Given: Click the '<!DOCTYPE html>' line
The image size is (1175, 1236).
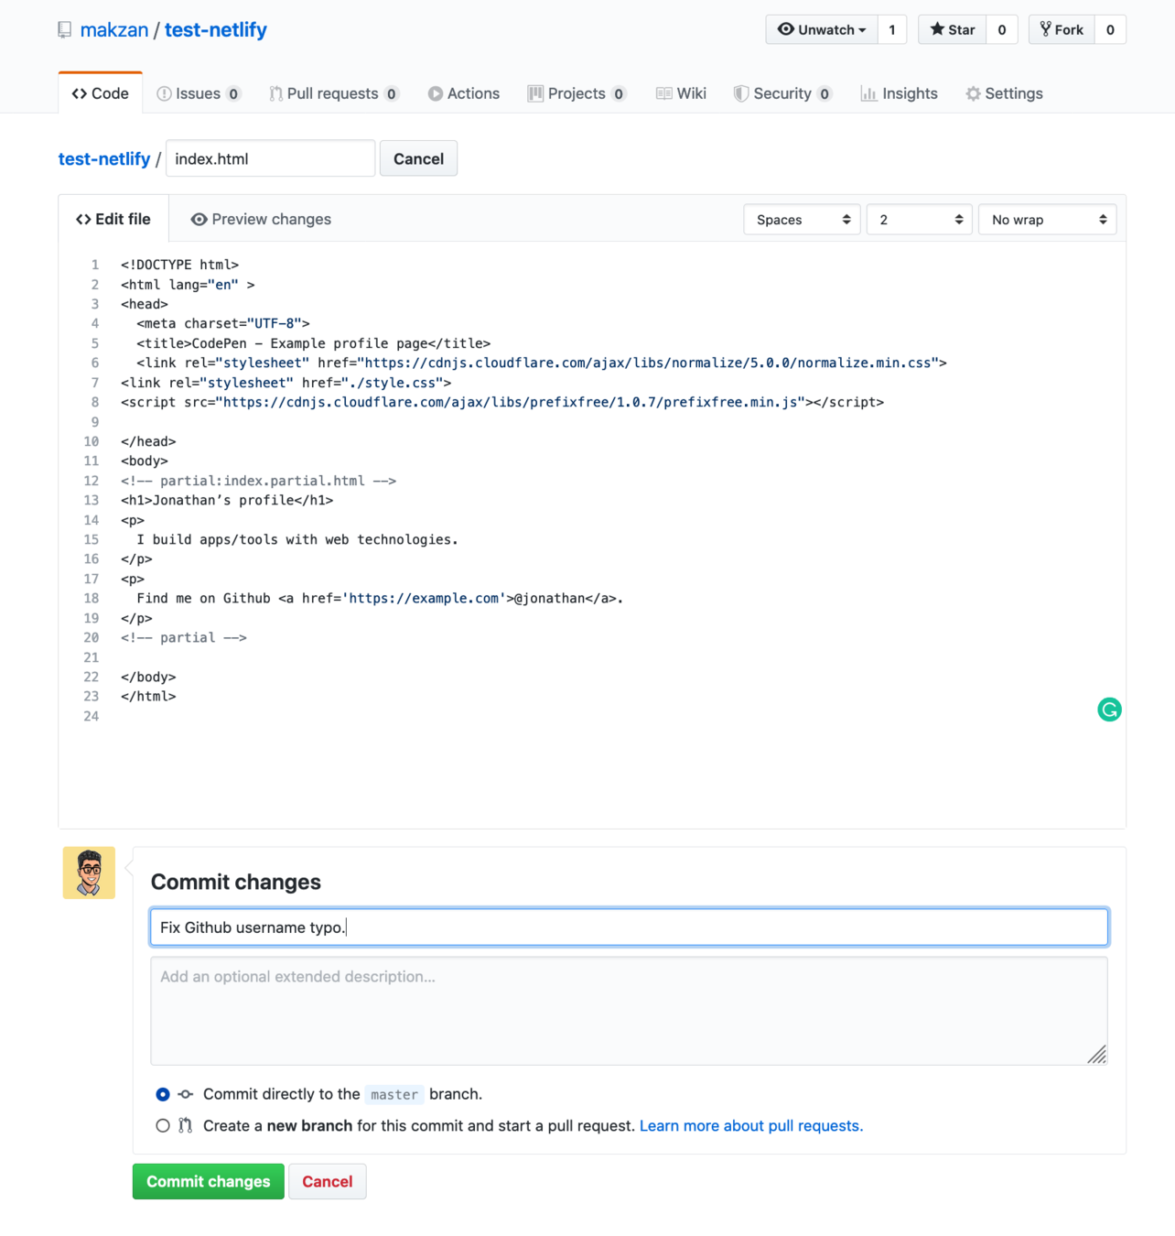Looking at the screenshot, I should click(179, 265).
